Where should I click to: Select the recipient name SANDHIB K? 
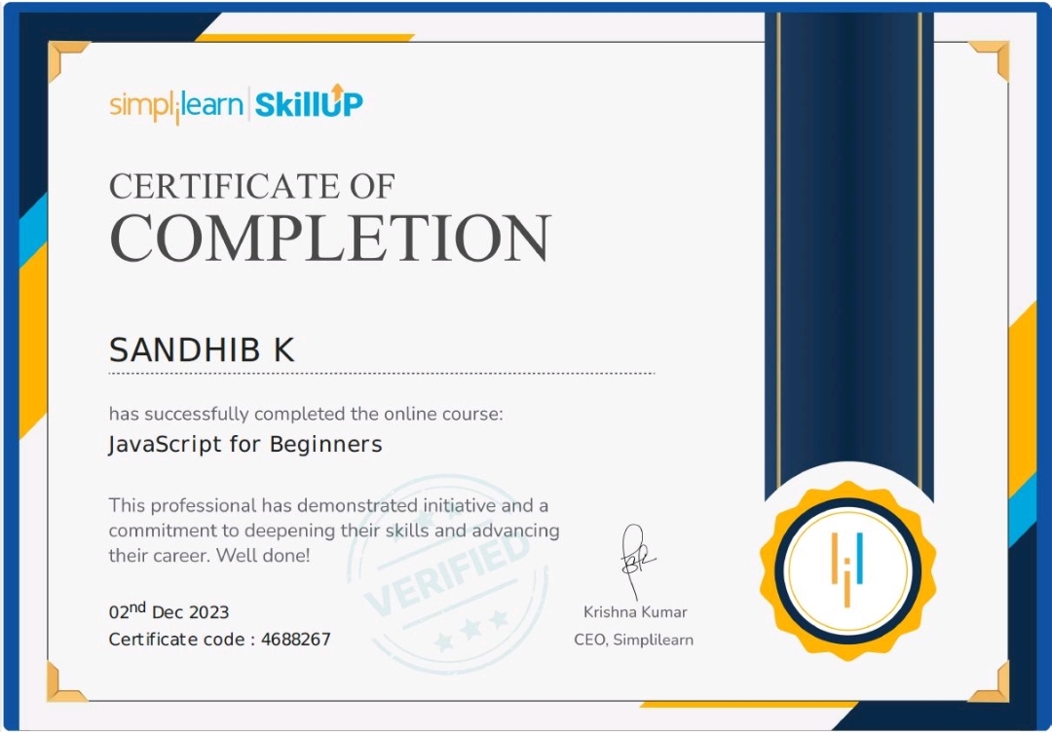[x=202, y=348]
